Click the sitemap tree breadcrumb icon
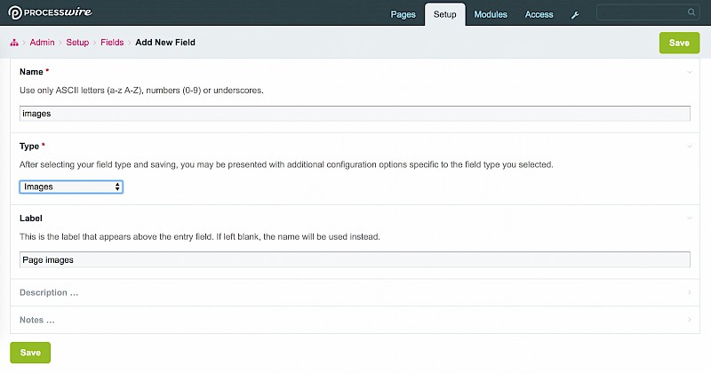The height and width of the screenshot is (374, 711). [14, 43]
